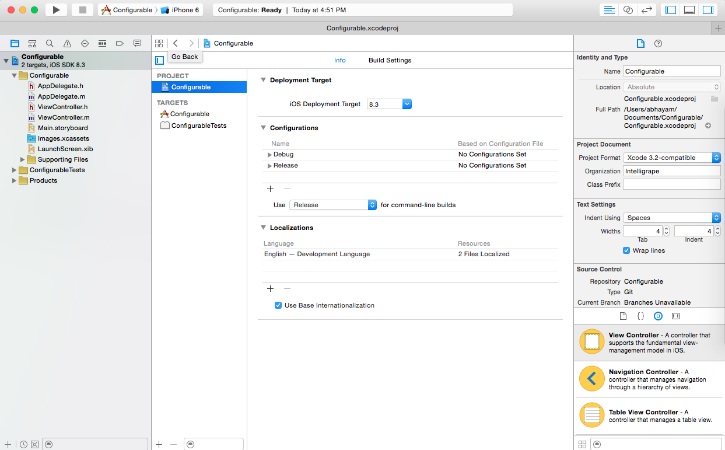
Task: Hide the right Utilities panel
Action: pos(708,10)
